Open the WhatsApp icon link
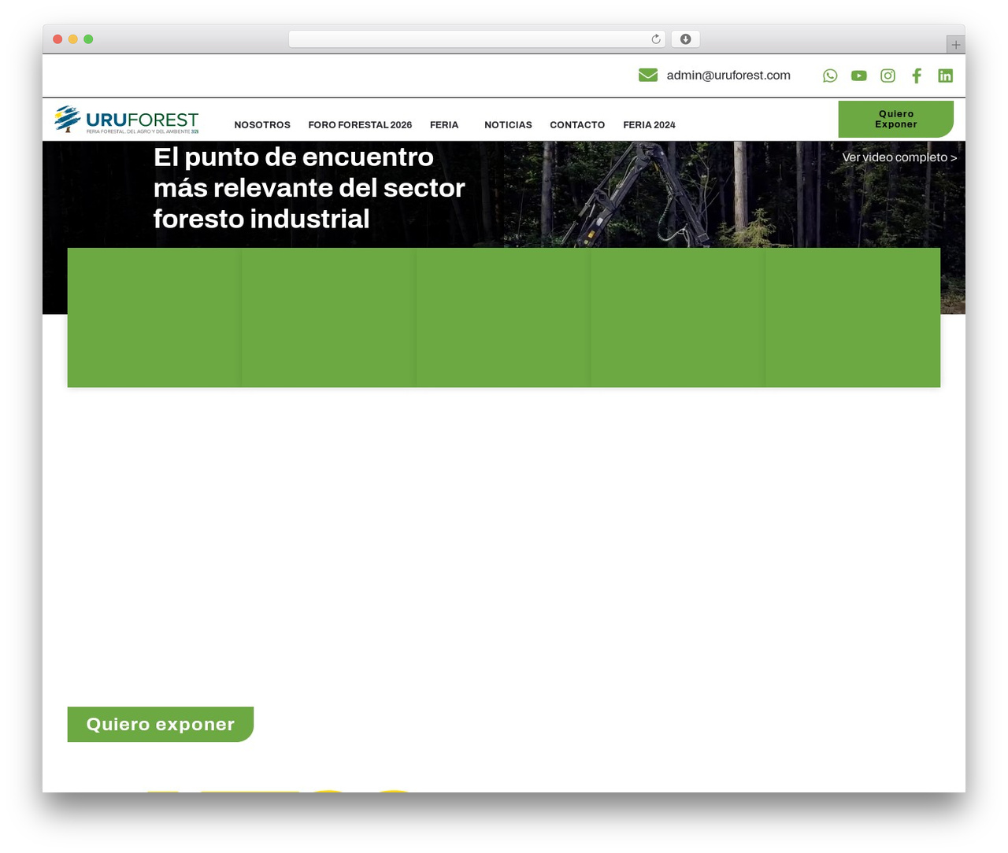This screenshot has width=1008, height=853. coord(830,76)
